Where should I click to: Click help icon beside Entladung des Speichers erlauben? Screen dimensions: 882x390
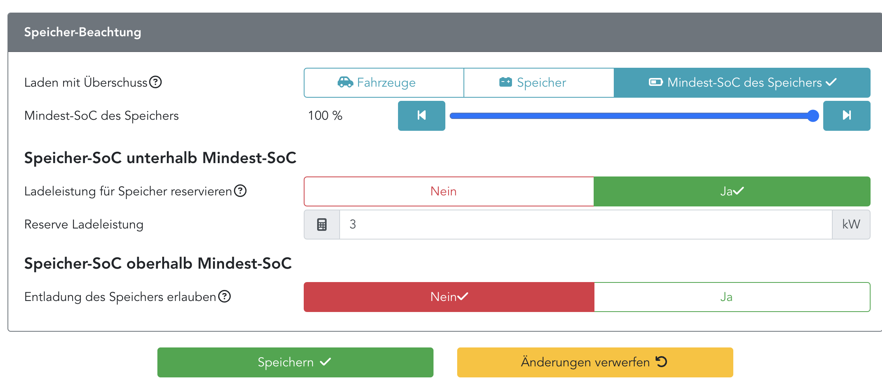point(224,296)
